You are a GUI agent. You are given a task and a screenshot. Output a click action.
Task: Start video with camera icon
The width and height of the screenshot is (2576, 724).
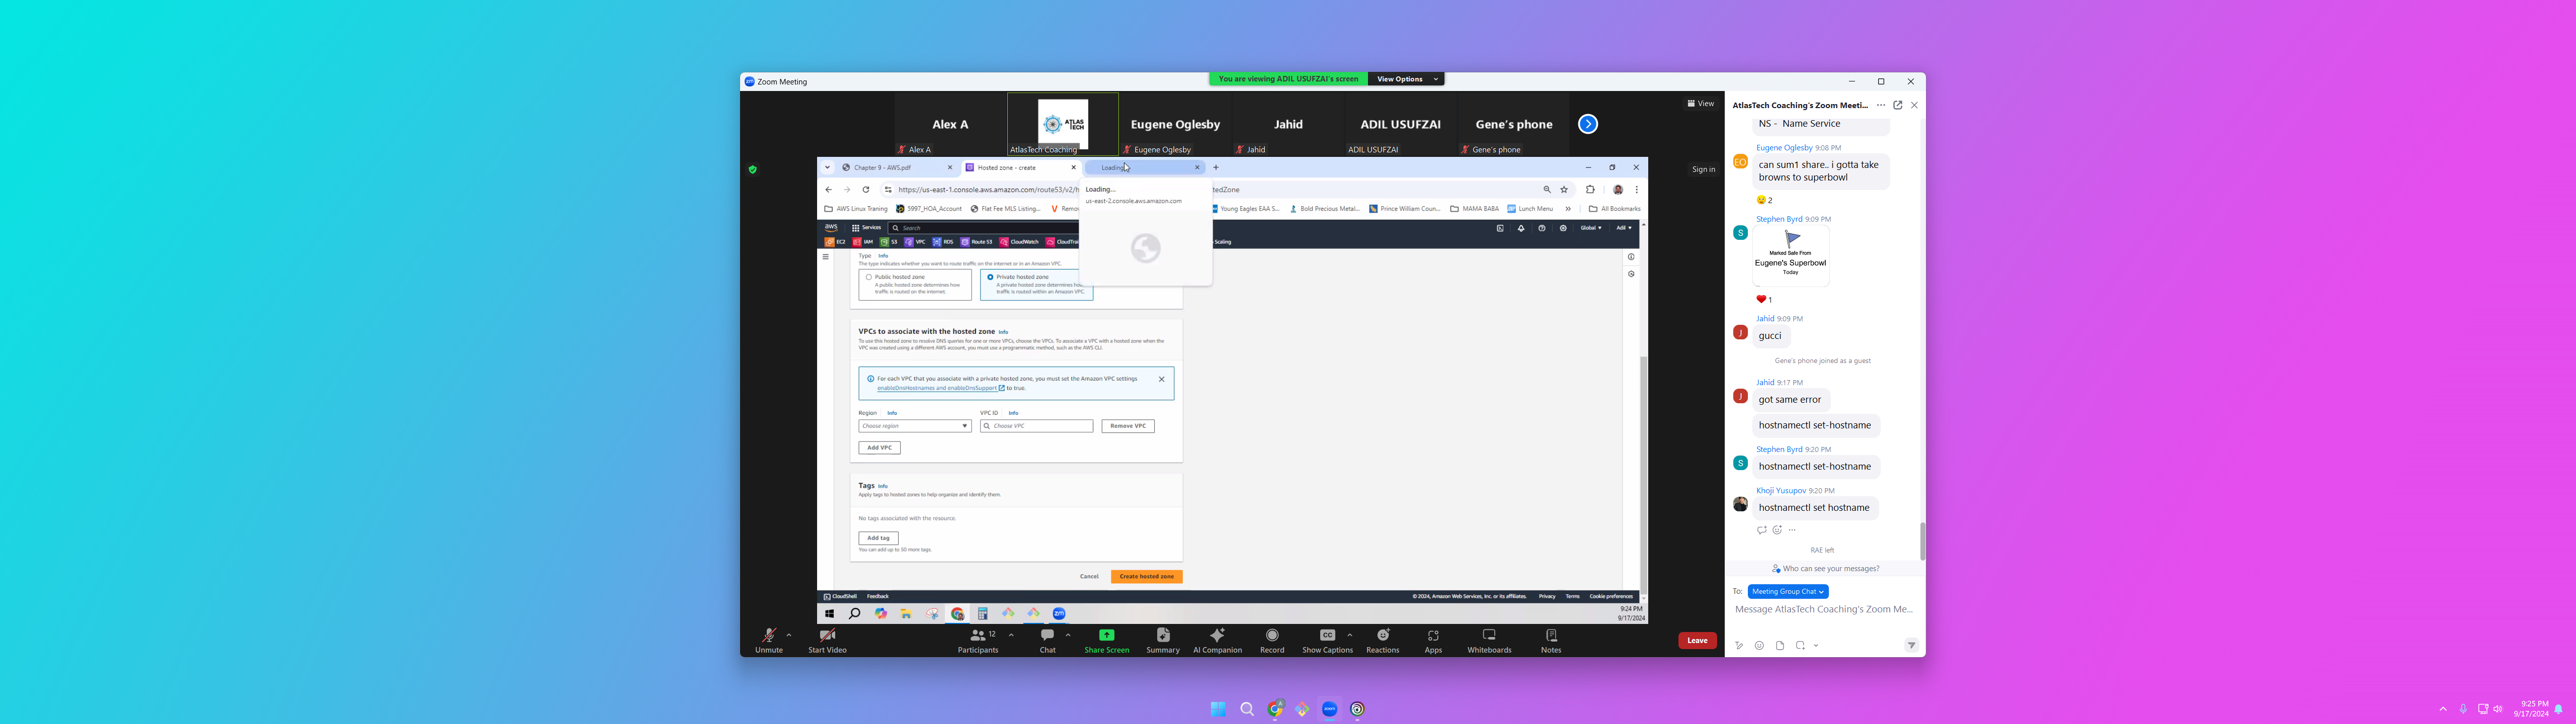point(827,635)
